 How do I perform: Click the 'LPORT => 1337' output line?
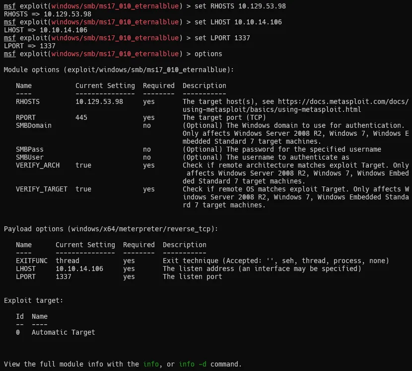click(x=30, y=46)
